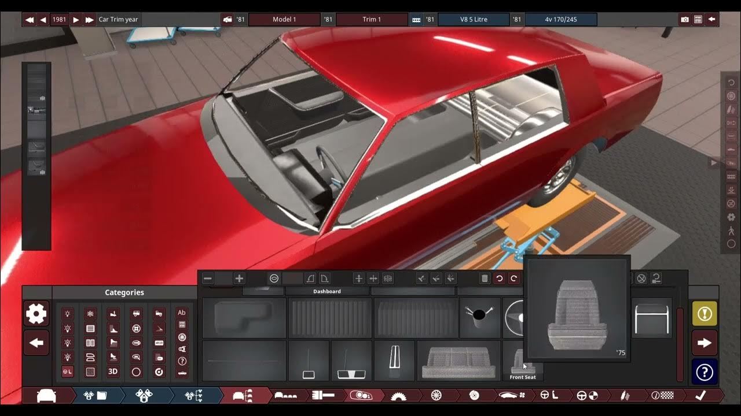Viewport: 741px width, 416px height.
Task: Select the wiper fixtures category
Action: 159,328
